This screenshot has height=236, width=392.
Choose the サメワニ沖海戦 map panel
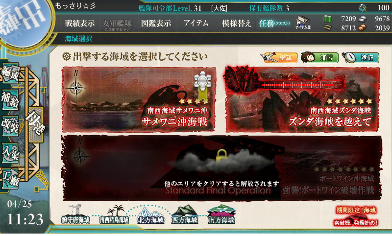[x=139, y=99]
